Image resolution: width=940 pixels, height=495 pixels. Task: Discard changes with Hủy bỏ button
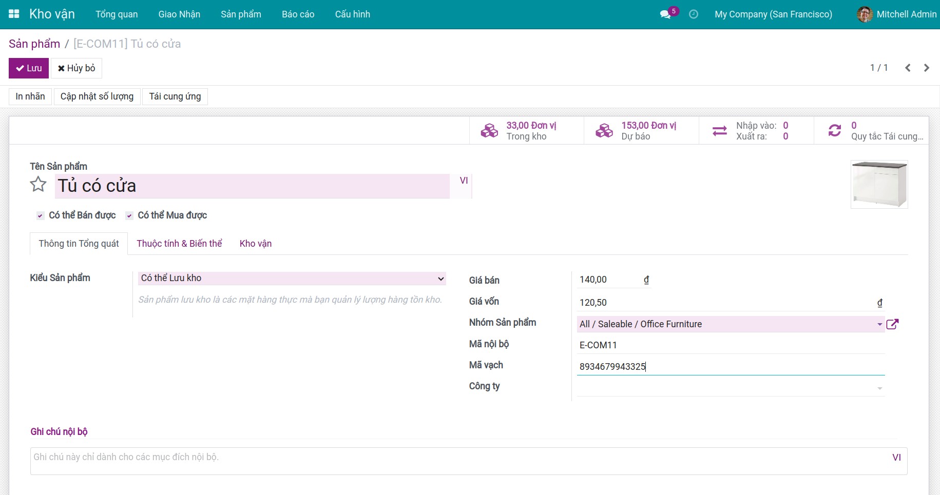click(76, 68)
